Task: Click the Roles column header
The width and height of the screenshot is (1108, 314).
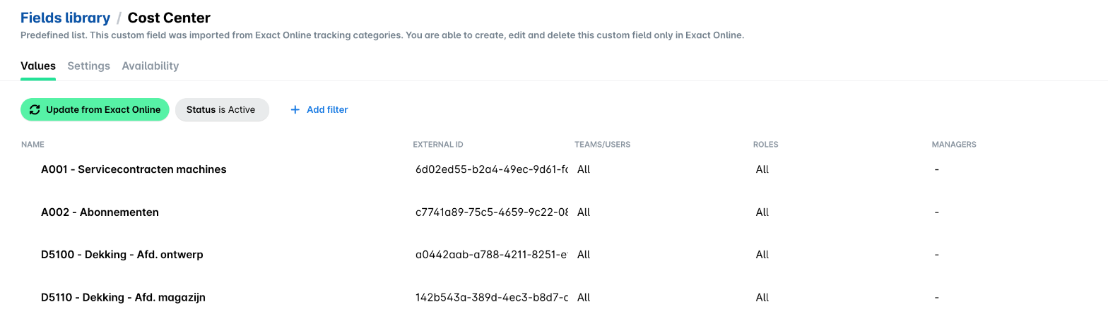Action: point(765,145)
